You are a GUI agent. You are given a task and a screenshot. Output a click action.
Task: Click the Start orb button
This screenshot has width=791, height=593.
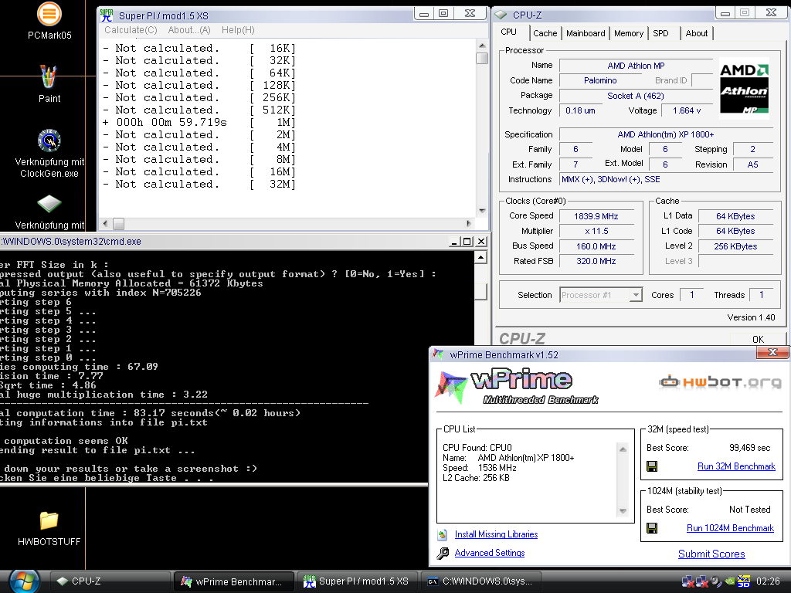[24, 581]
